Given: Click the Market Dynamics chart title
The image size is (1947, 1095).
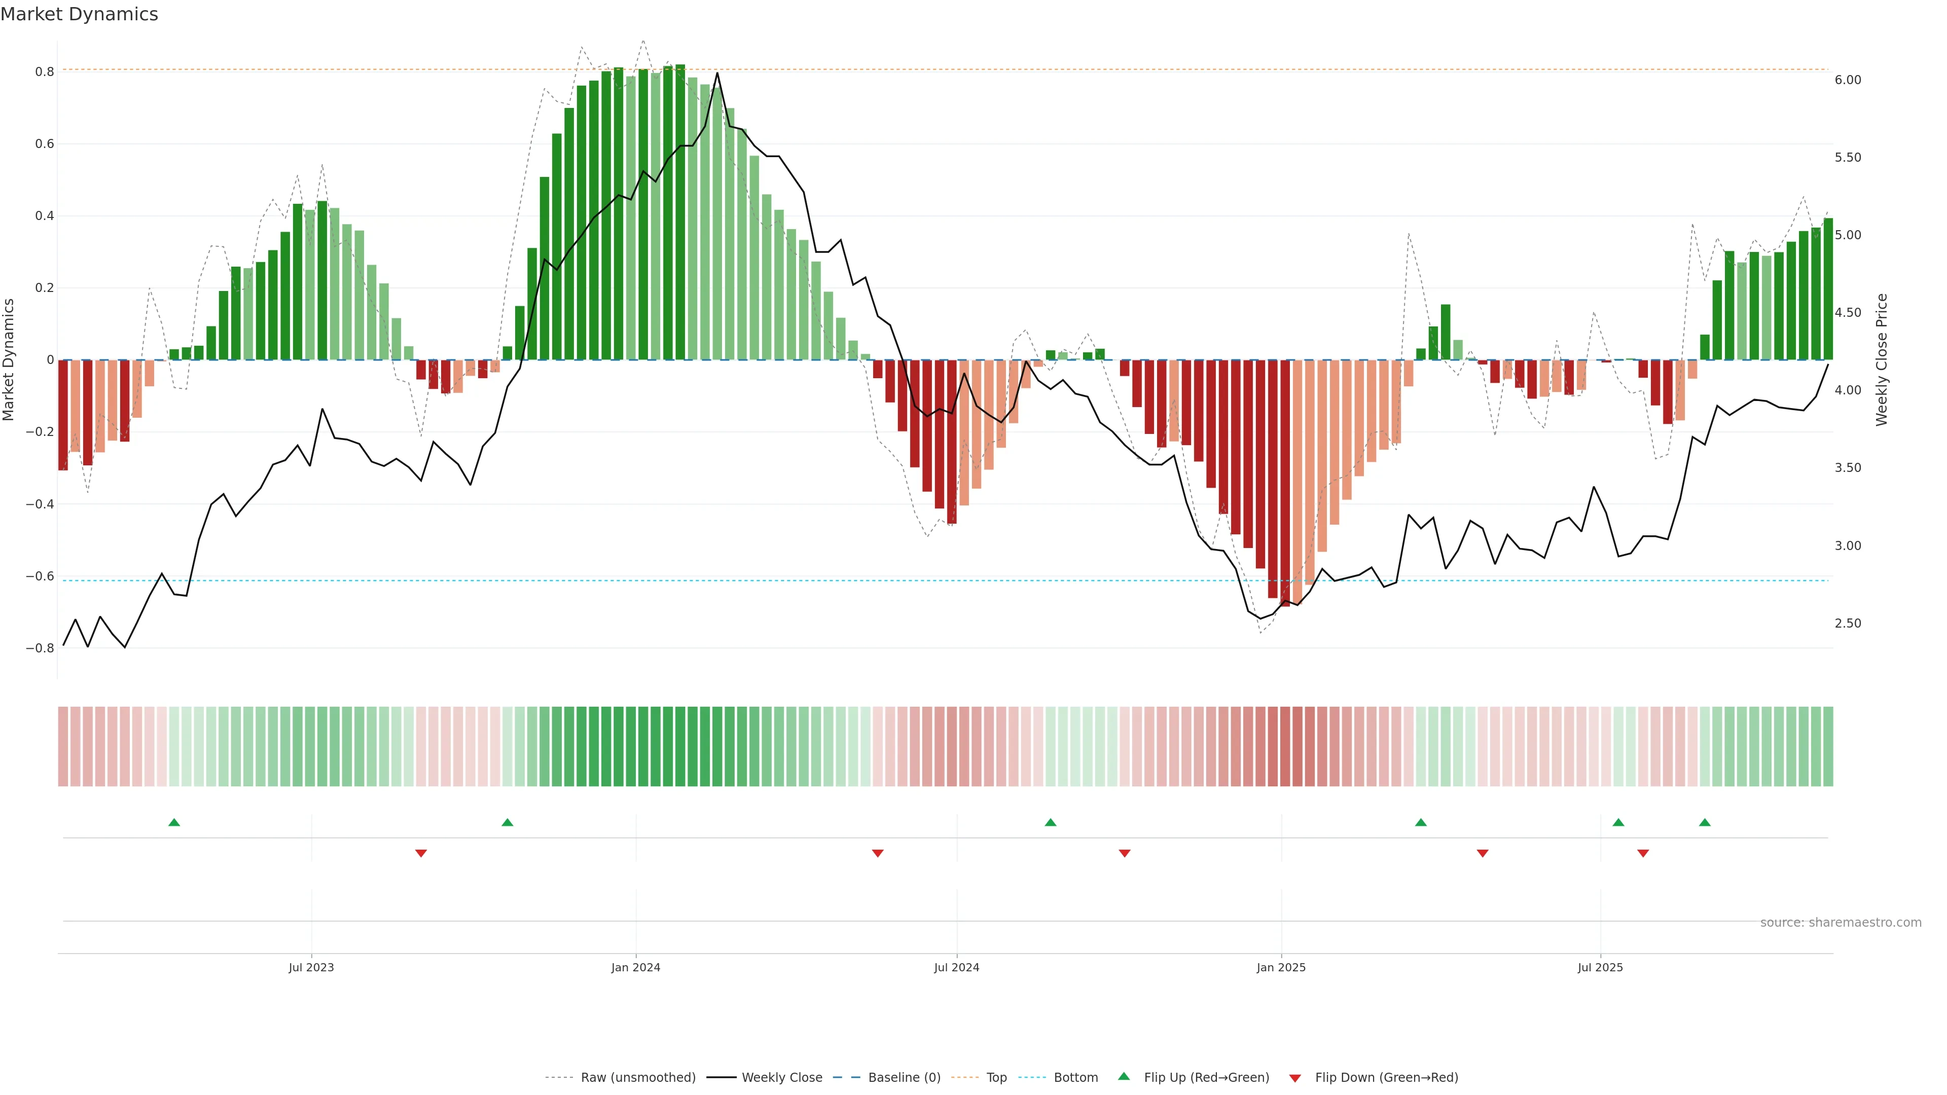Looking at the screenshot, I should 80,14.
